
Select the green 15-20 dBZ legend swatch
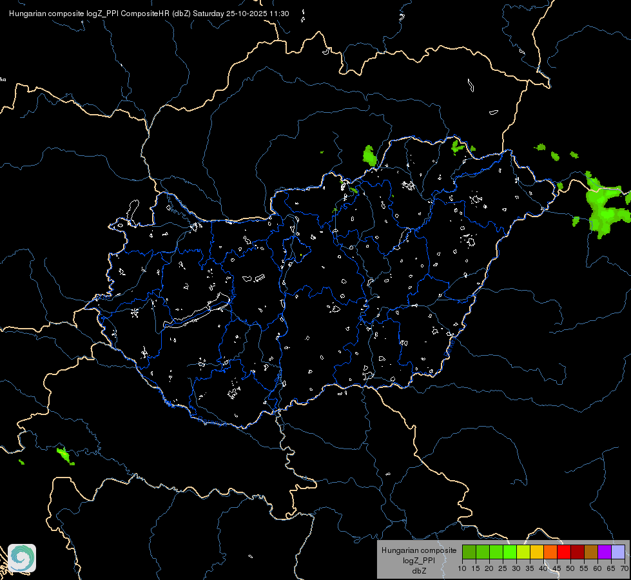pyautogui.click(x=483, y=552)
